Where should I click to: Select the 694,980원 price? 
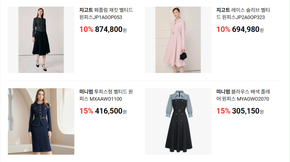point(248,29)
